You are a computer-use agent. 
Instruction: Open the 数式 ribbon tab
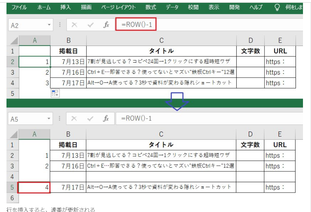pyautogui.click(x=151, y=7)
